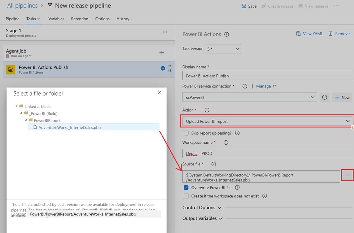This screenshot has height=233, width=354.
Task: Click New service connection button
Action: (x=342, y=97)
